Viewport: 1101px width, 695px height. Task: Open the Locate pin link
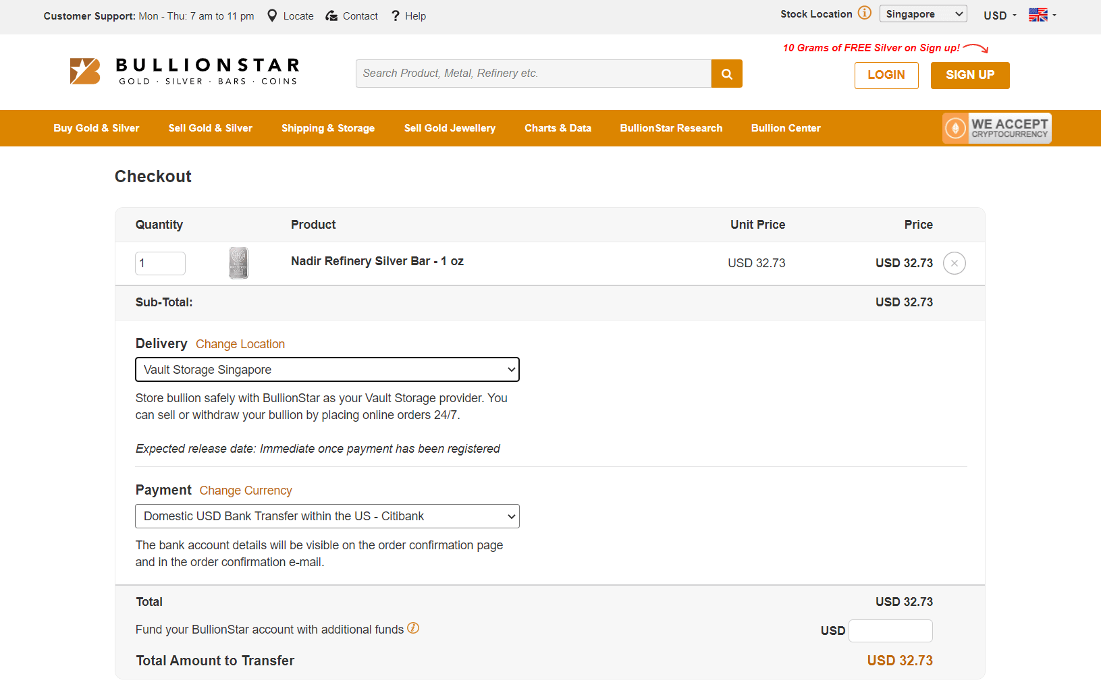tap(290, 16)
